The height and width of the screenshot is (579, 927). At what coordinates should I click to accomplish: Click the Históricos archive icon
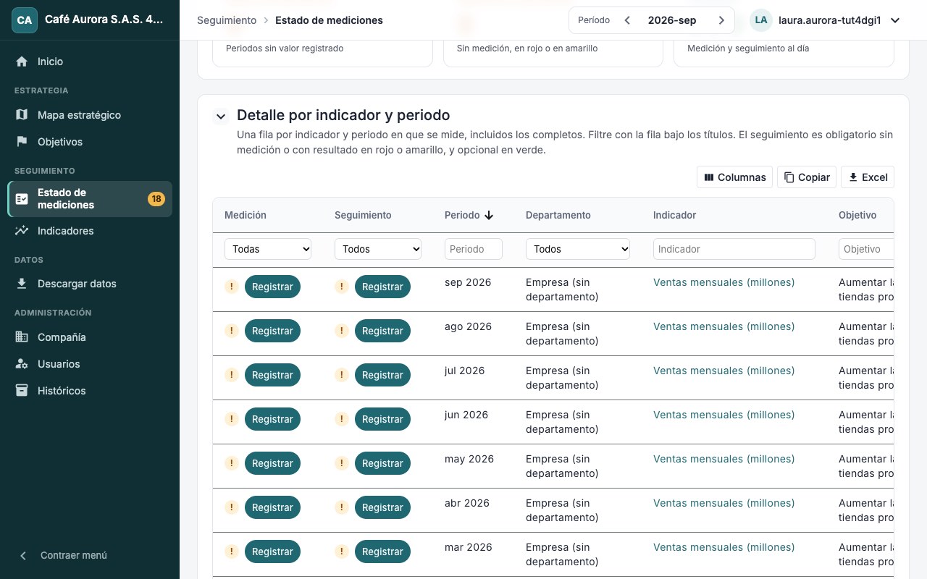(x=22, y=391)
